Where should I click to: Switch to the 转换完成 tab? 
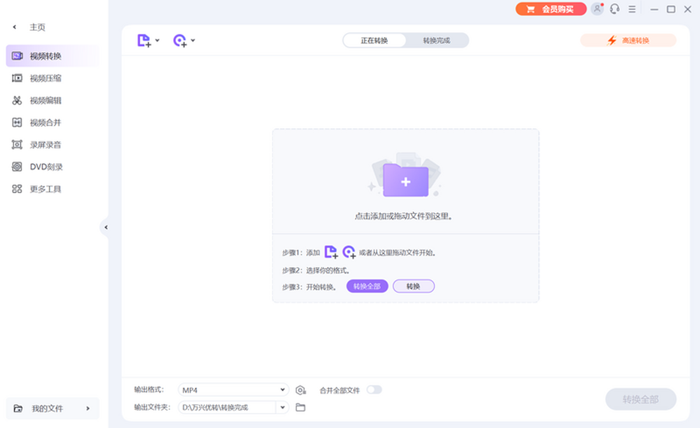pyautogui.click(x=436, y=41)
